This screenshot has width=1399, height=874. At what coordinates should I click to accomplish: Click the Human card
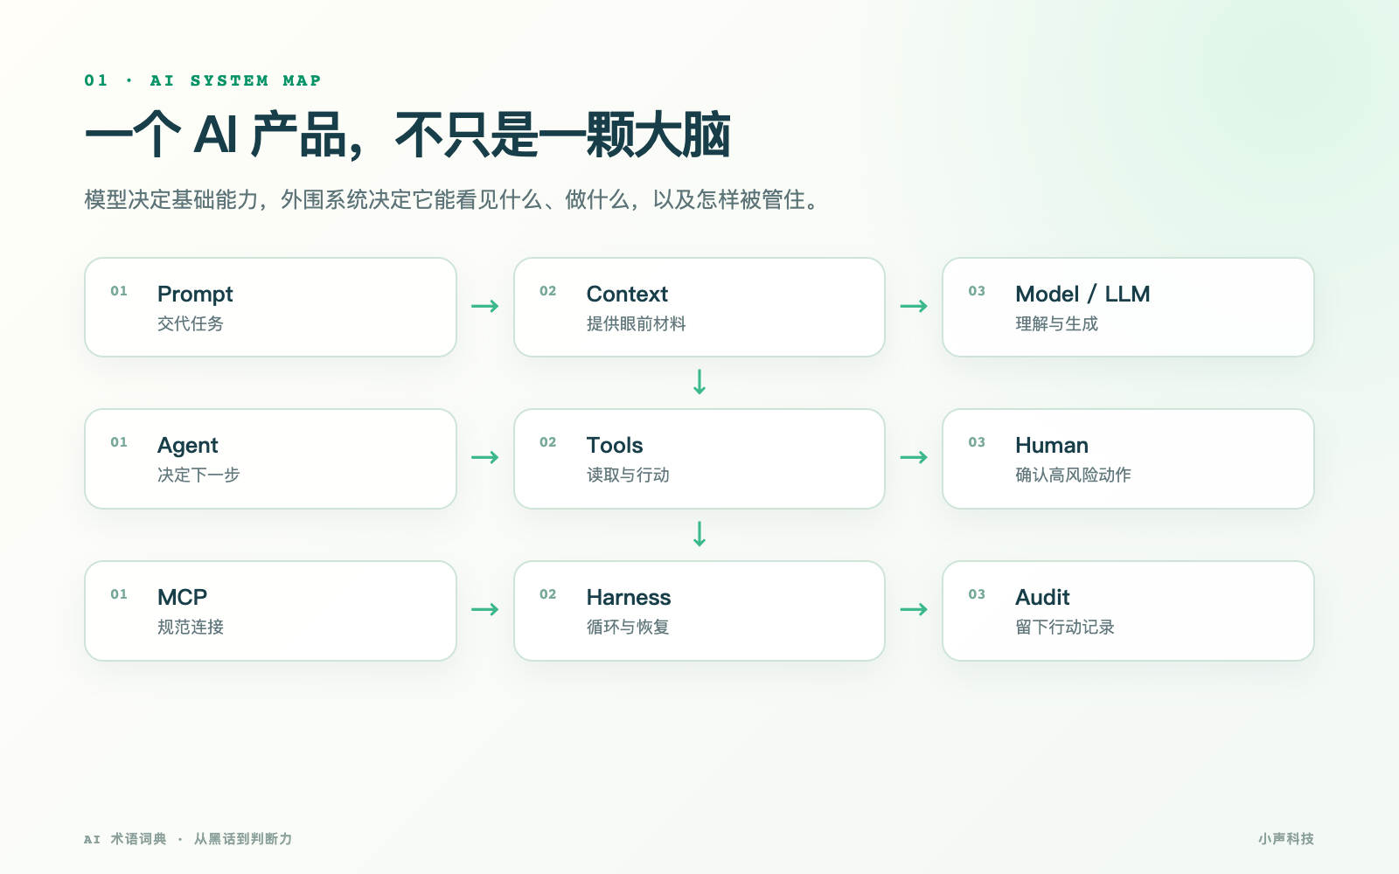[1128, 459]
